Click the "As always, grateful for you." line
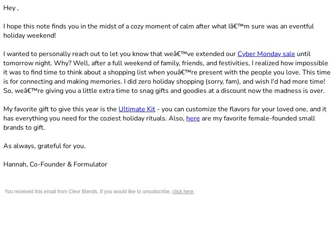Viewport: 334px width, 251px height. click(x=44, y=146)
